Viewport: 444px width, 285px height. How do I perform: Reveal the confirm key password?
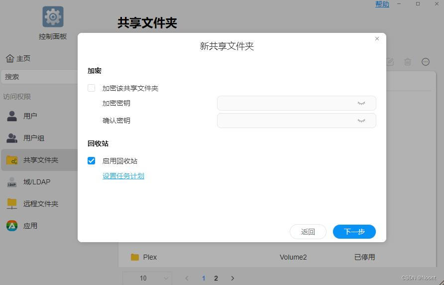point(361,121)
